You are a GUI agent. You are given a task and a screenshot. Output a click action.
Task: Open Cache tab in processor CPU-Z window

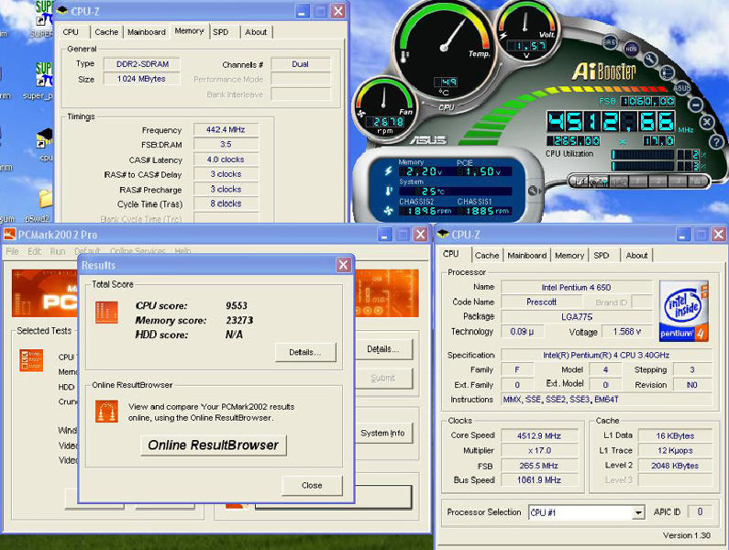[487, 255]
